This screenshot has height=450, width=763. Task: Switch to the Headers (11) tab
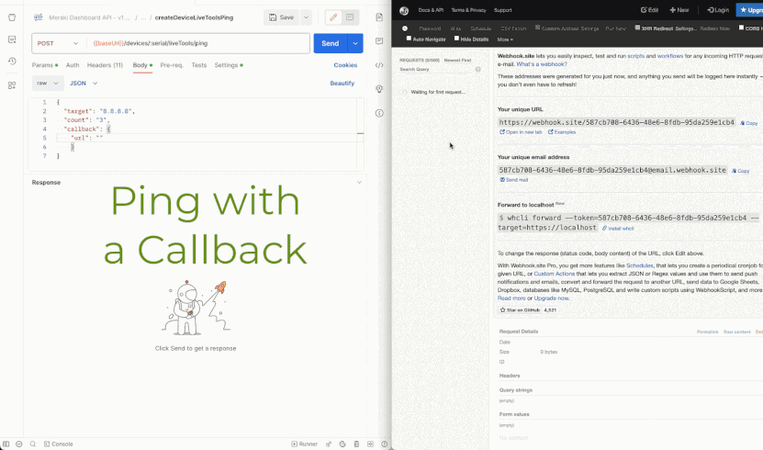point(105,65)
